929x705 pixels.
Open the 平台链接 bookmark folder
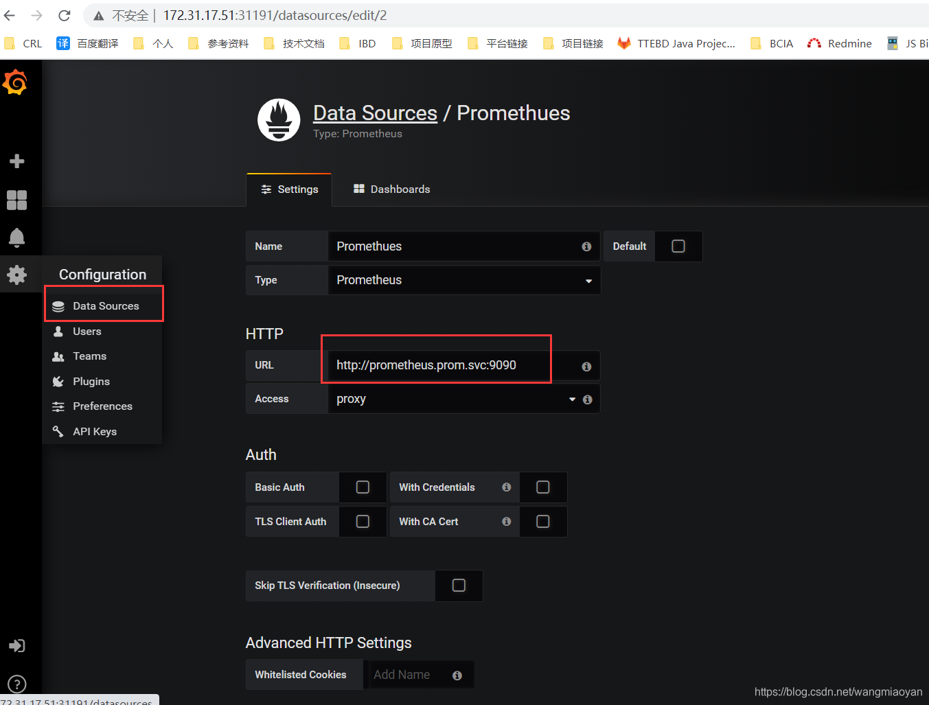497,43
